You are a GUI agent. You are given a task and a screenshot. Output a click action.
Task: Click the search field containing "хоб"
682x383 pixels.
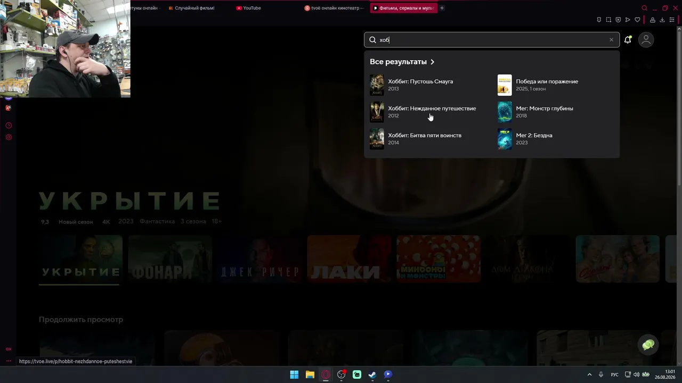[492, 40]
